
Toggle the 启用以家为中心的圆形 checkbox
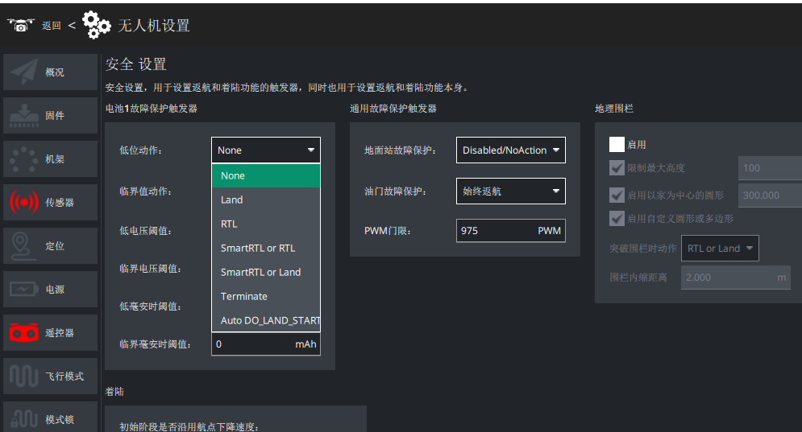pyautogui.click(x=617, y=195)
